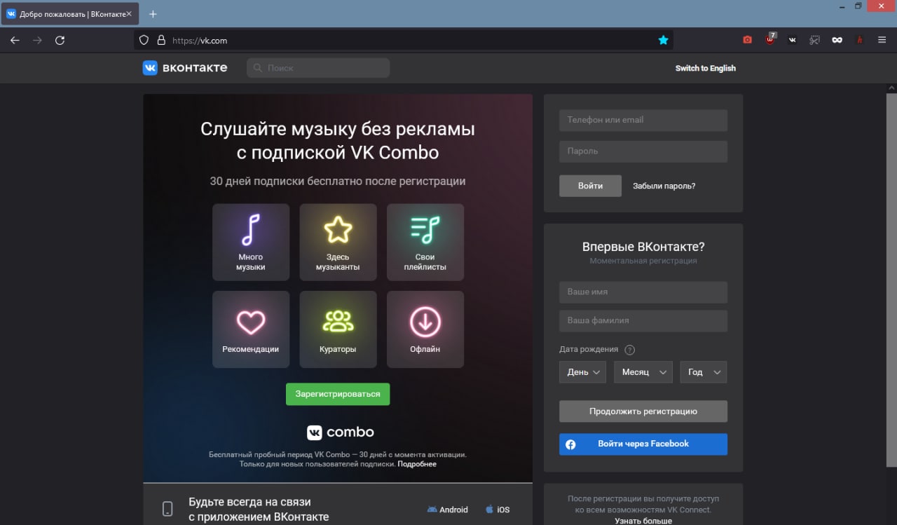Open the 'День' dropdown
Screen dimensions: 897x525
point(582,372)
